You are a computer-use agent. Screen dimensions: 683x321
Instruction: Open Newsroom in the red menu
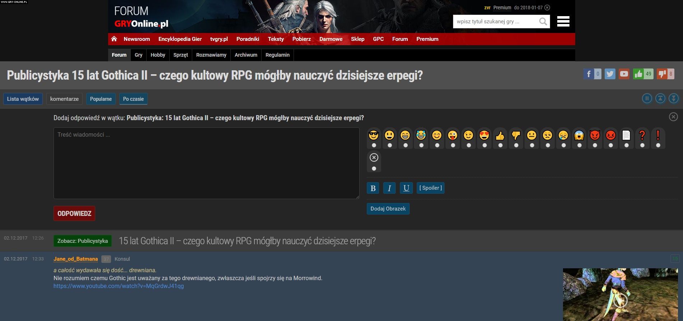pos(137,39)
